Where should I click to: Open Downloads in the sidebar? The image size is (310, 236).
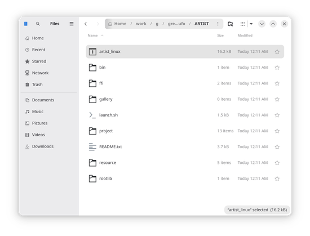coord(48,146)
